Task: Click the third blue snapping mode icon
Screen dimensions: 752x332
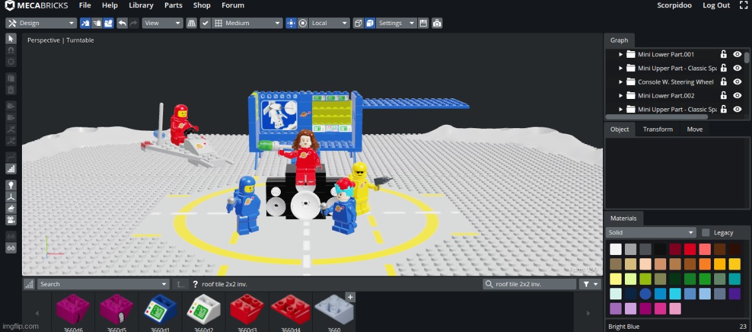Action: pyautogui.click(x=108, y=23)
